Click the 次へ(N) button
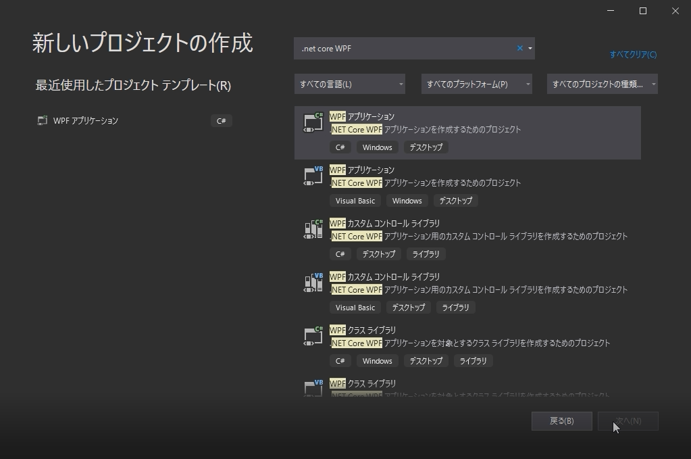This screenshot has width=691, height=459. pyautogui.click(x=628, y=420)
